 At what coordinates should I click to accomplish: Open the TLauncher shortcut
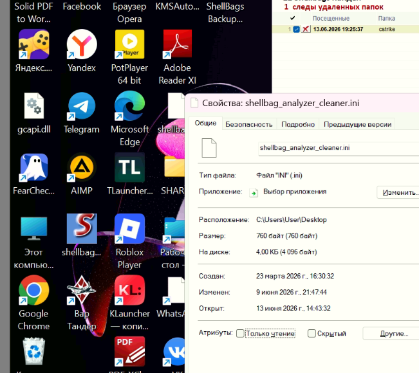[x=129, y=167]
